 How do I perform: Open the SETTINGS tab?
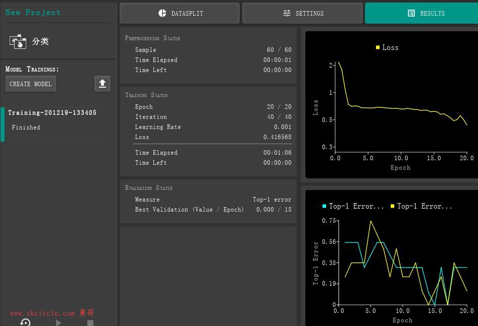click(x=302, y=13)
